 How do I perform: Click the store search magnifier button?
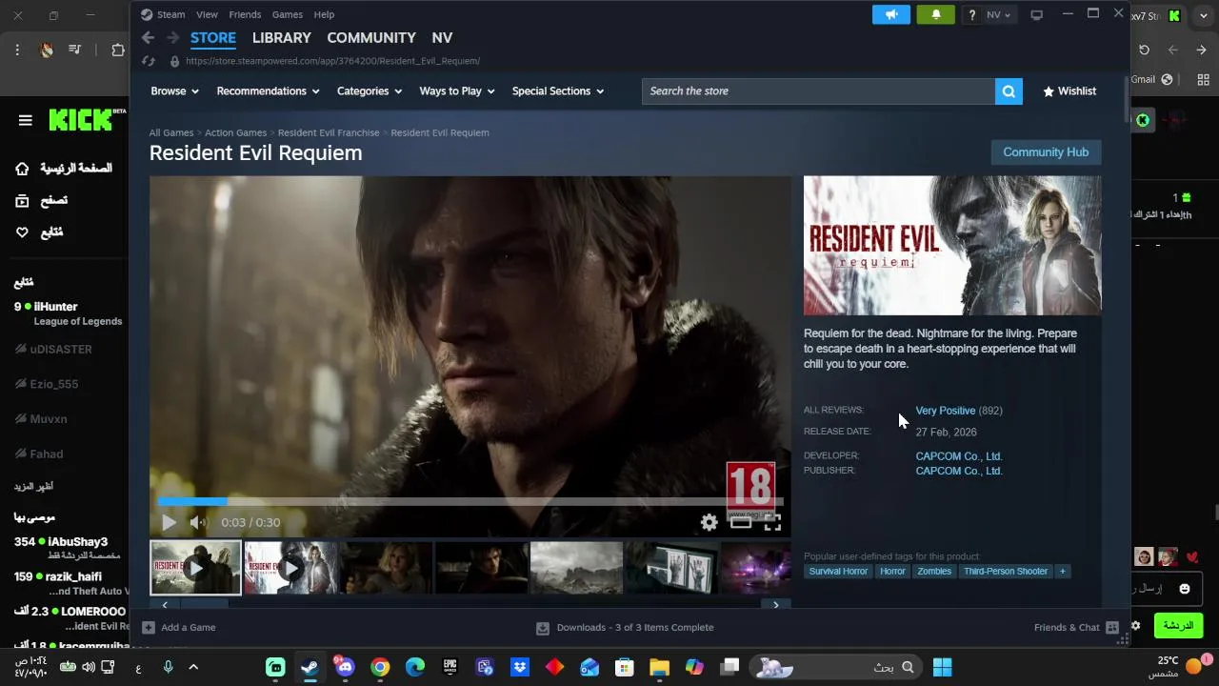1009,91
